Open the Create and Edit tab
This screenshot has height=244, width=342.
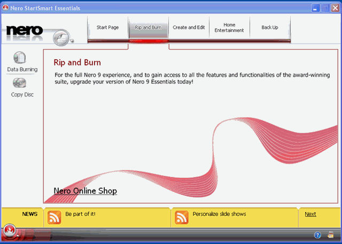point(189,27)
